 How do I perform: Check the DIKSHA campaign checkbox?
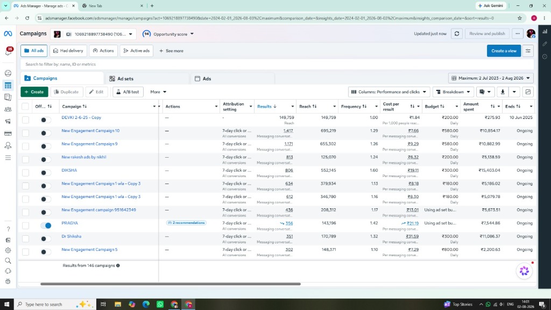tap(26, 173)
